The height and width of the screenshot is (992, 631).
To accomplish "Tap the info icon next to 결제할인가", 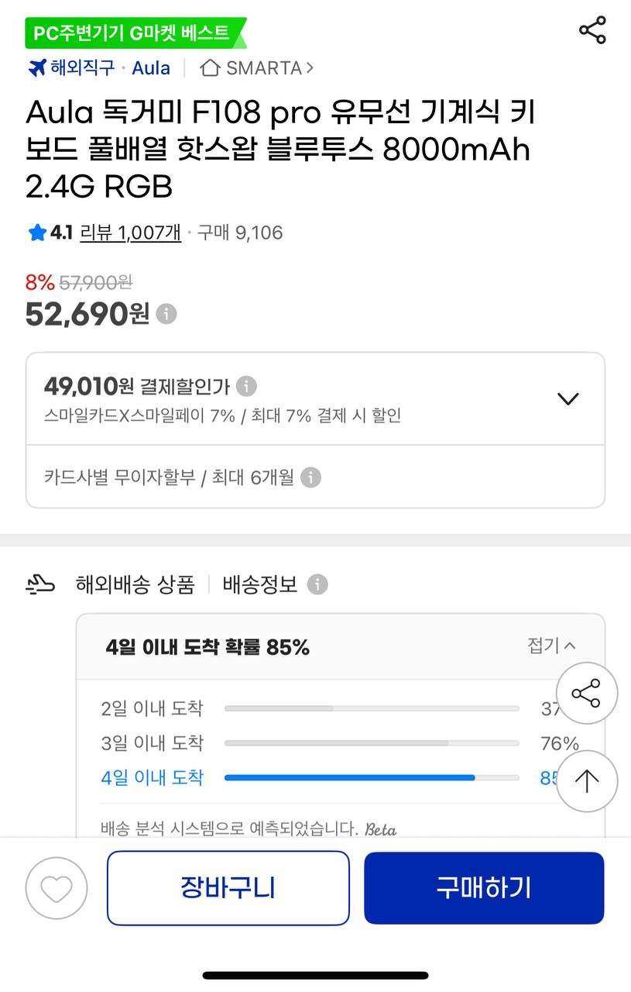I will 246,386.
